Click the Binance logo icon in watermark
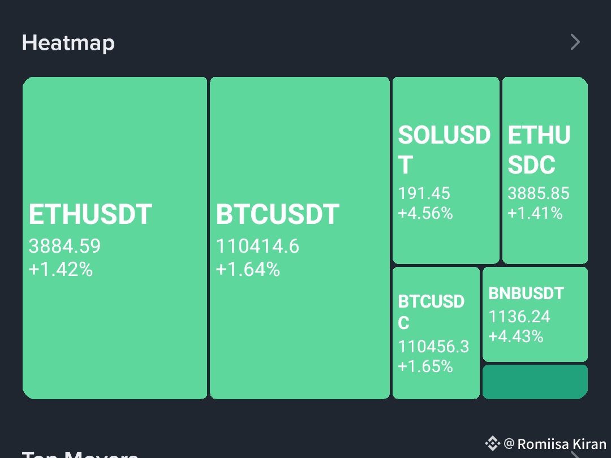 [x=492, y=443]
